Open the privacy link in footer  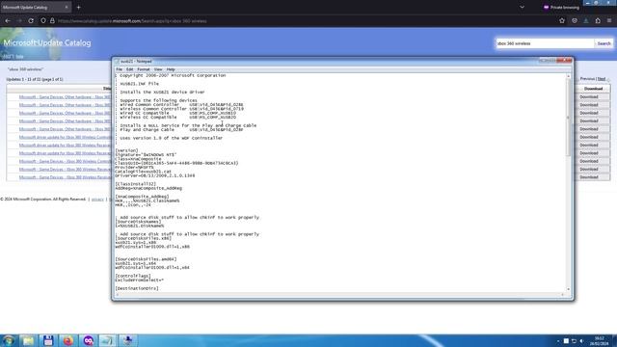(x=97, y=200)
